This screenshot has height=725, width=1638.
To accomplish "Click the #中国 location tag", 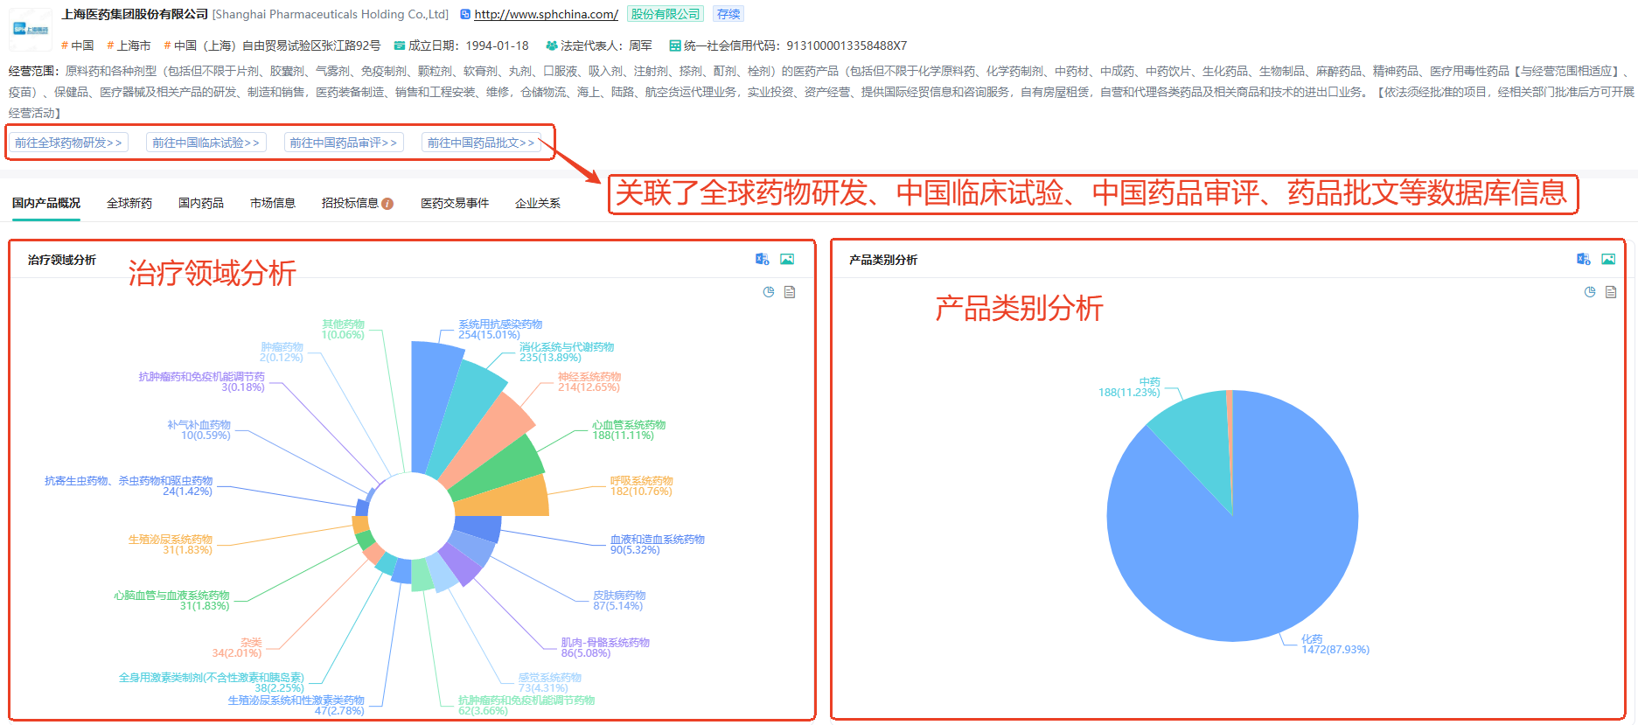I will pyautogui.click(x=78, y=45).
